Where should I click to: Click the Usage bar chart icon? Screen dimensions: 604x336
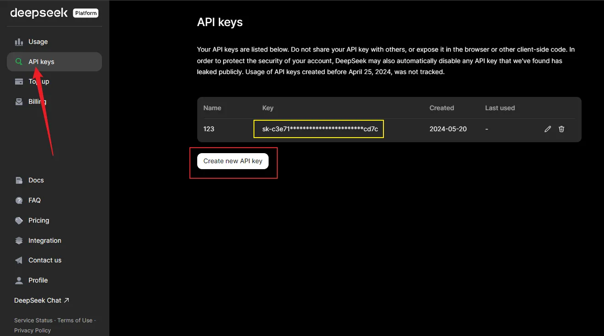[x=19, y=42]
